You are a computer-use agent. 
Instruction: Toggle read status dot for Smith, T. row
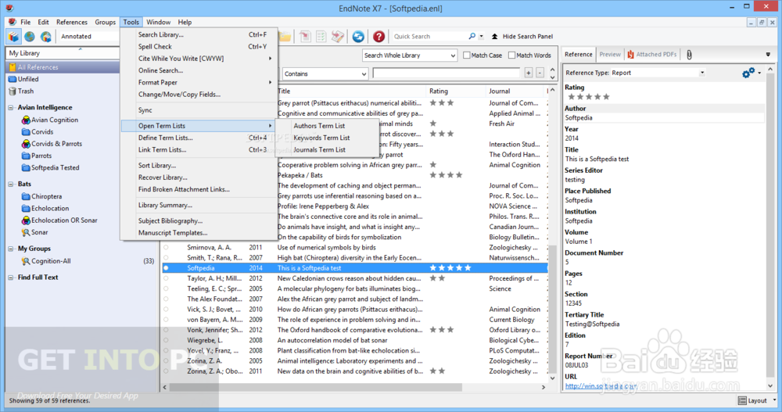[x=166, y=258]
